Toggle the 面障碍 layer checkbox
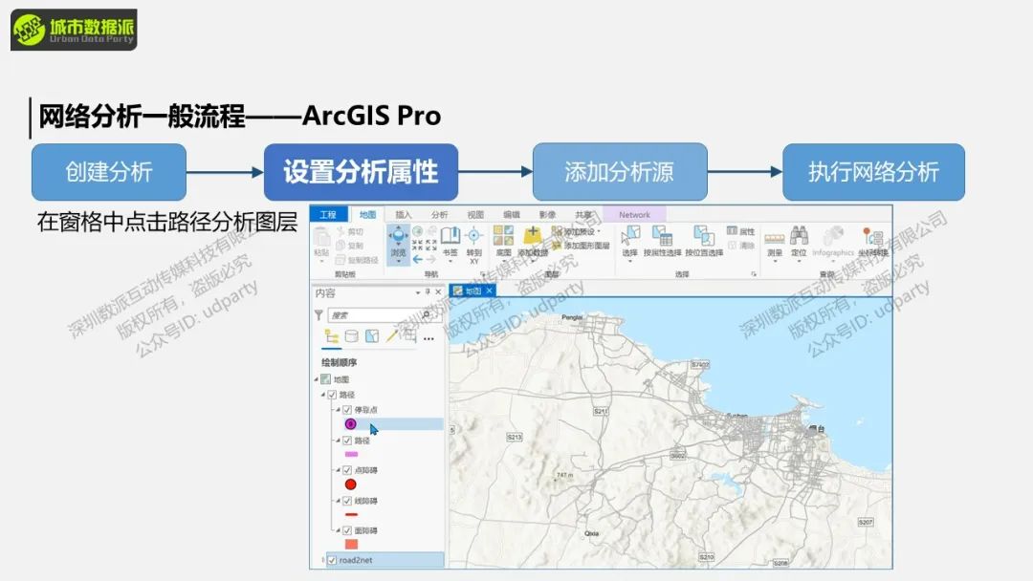Viewport: 1033px width, 581px height. [x=347, y=530]
